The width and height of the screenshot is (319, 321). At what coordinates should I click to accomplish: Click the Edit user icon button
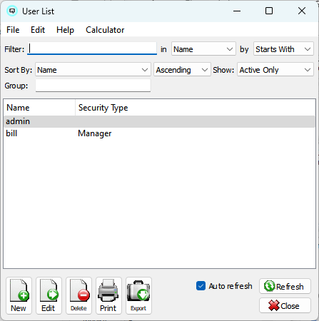[49, 295]
